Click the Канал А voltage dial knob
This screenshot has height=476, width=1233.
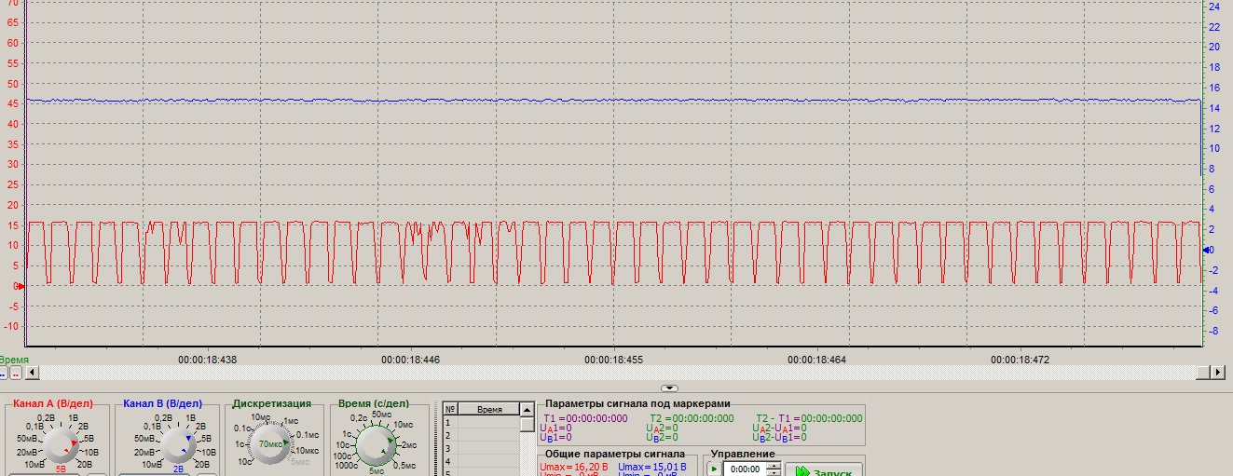click(x=62, y=444)
